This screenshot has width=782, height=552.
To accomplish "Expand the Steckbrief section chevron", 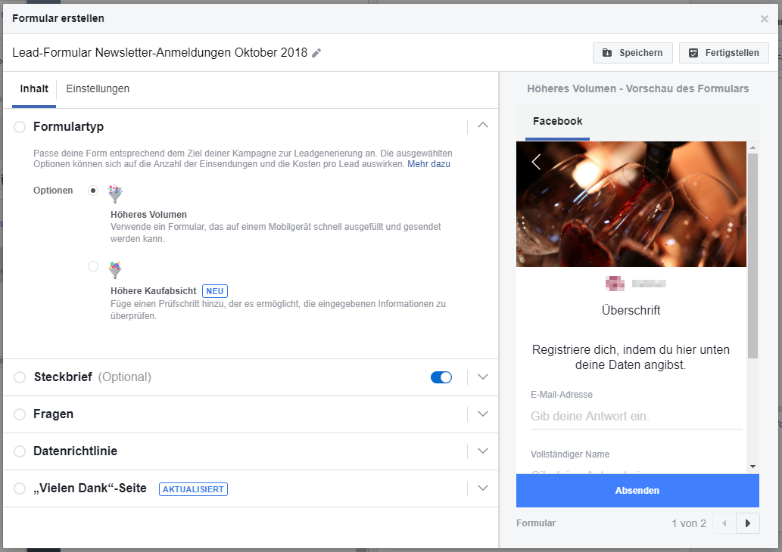I will (483, 377).
